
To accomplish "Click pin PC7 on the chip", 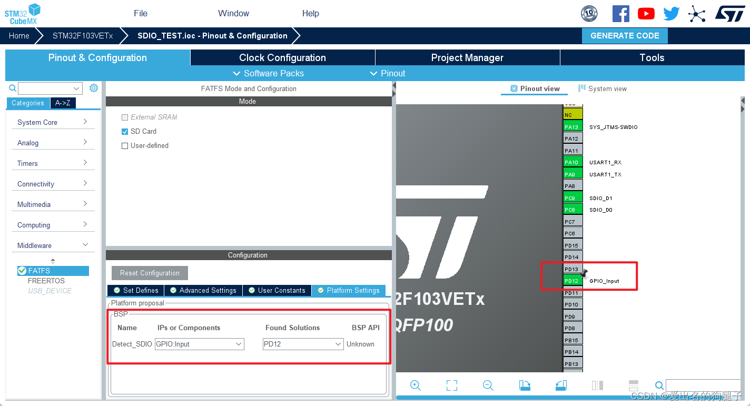I will click(x=573, y=222).
